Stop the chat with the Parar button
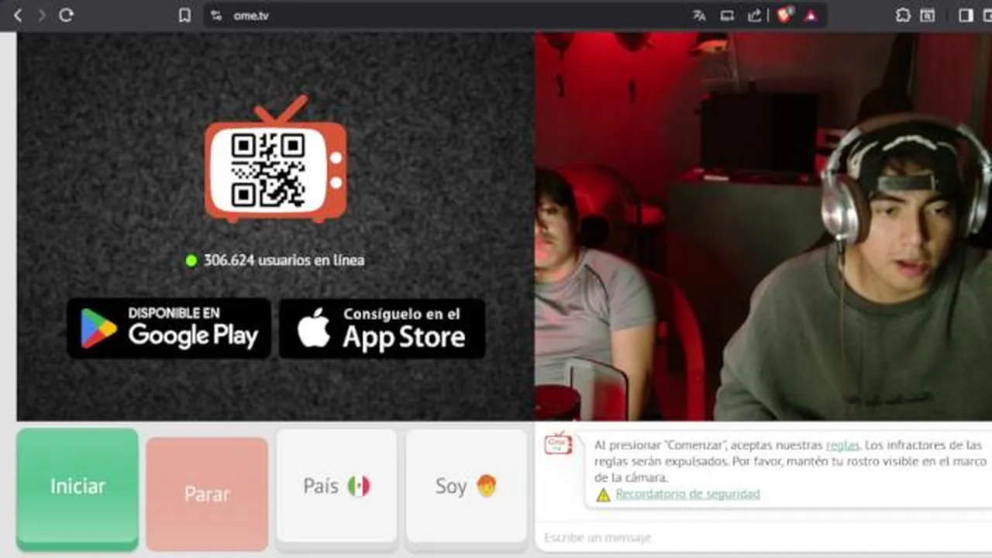Screen dimensions: 992x558 tap(207, 494)
